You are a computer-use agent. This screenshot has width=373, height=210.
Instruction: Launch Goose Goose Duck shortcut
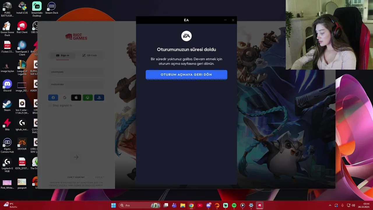[x=7, y=29]
